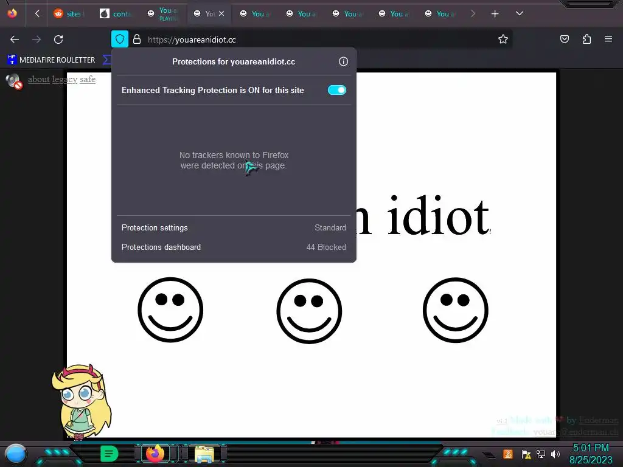Click the orange tray icon

click(508, 454)
